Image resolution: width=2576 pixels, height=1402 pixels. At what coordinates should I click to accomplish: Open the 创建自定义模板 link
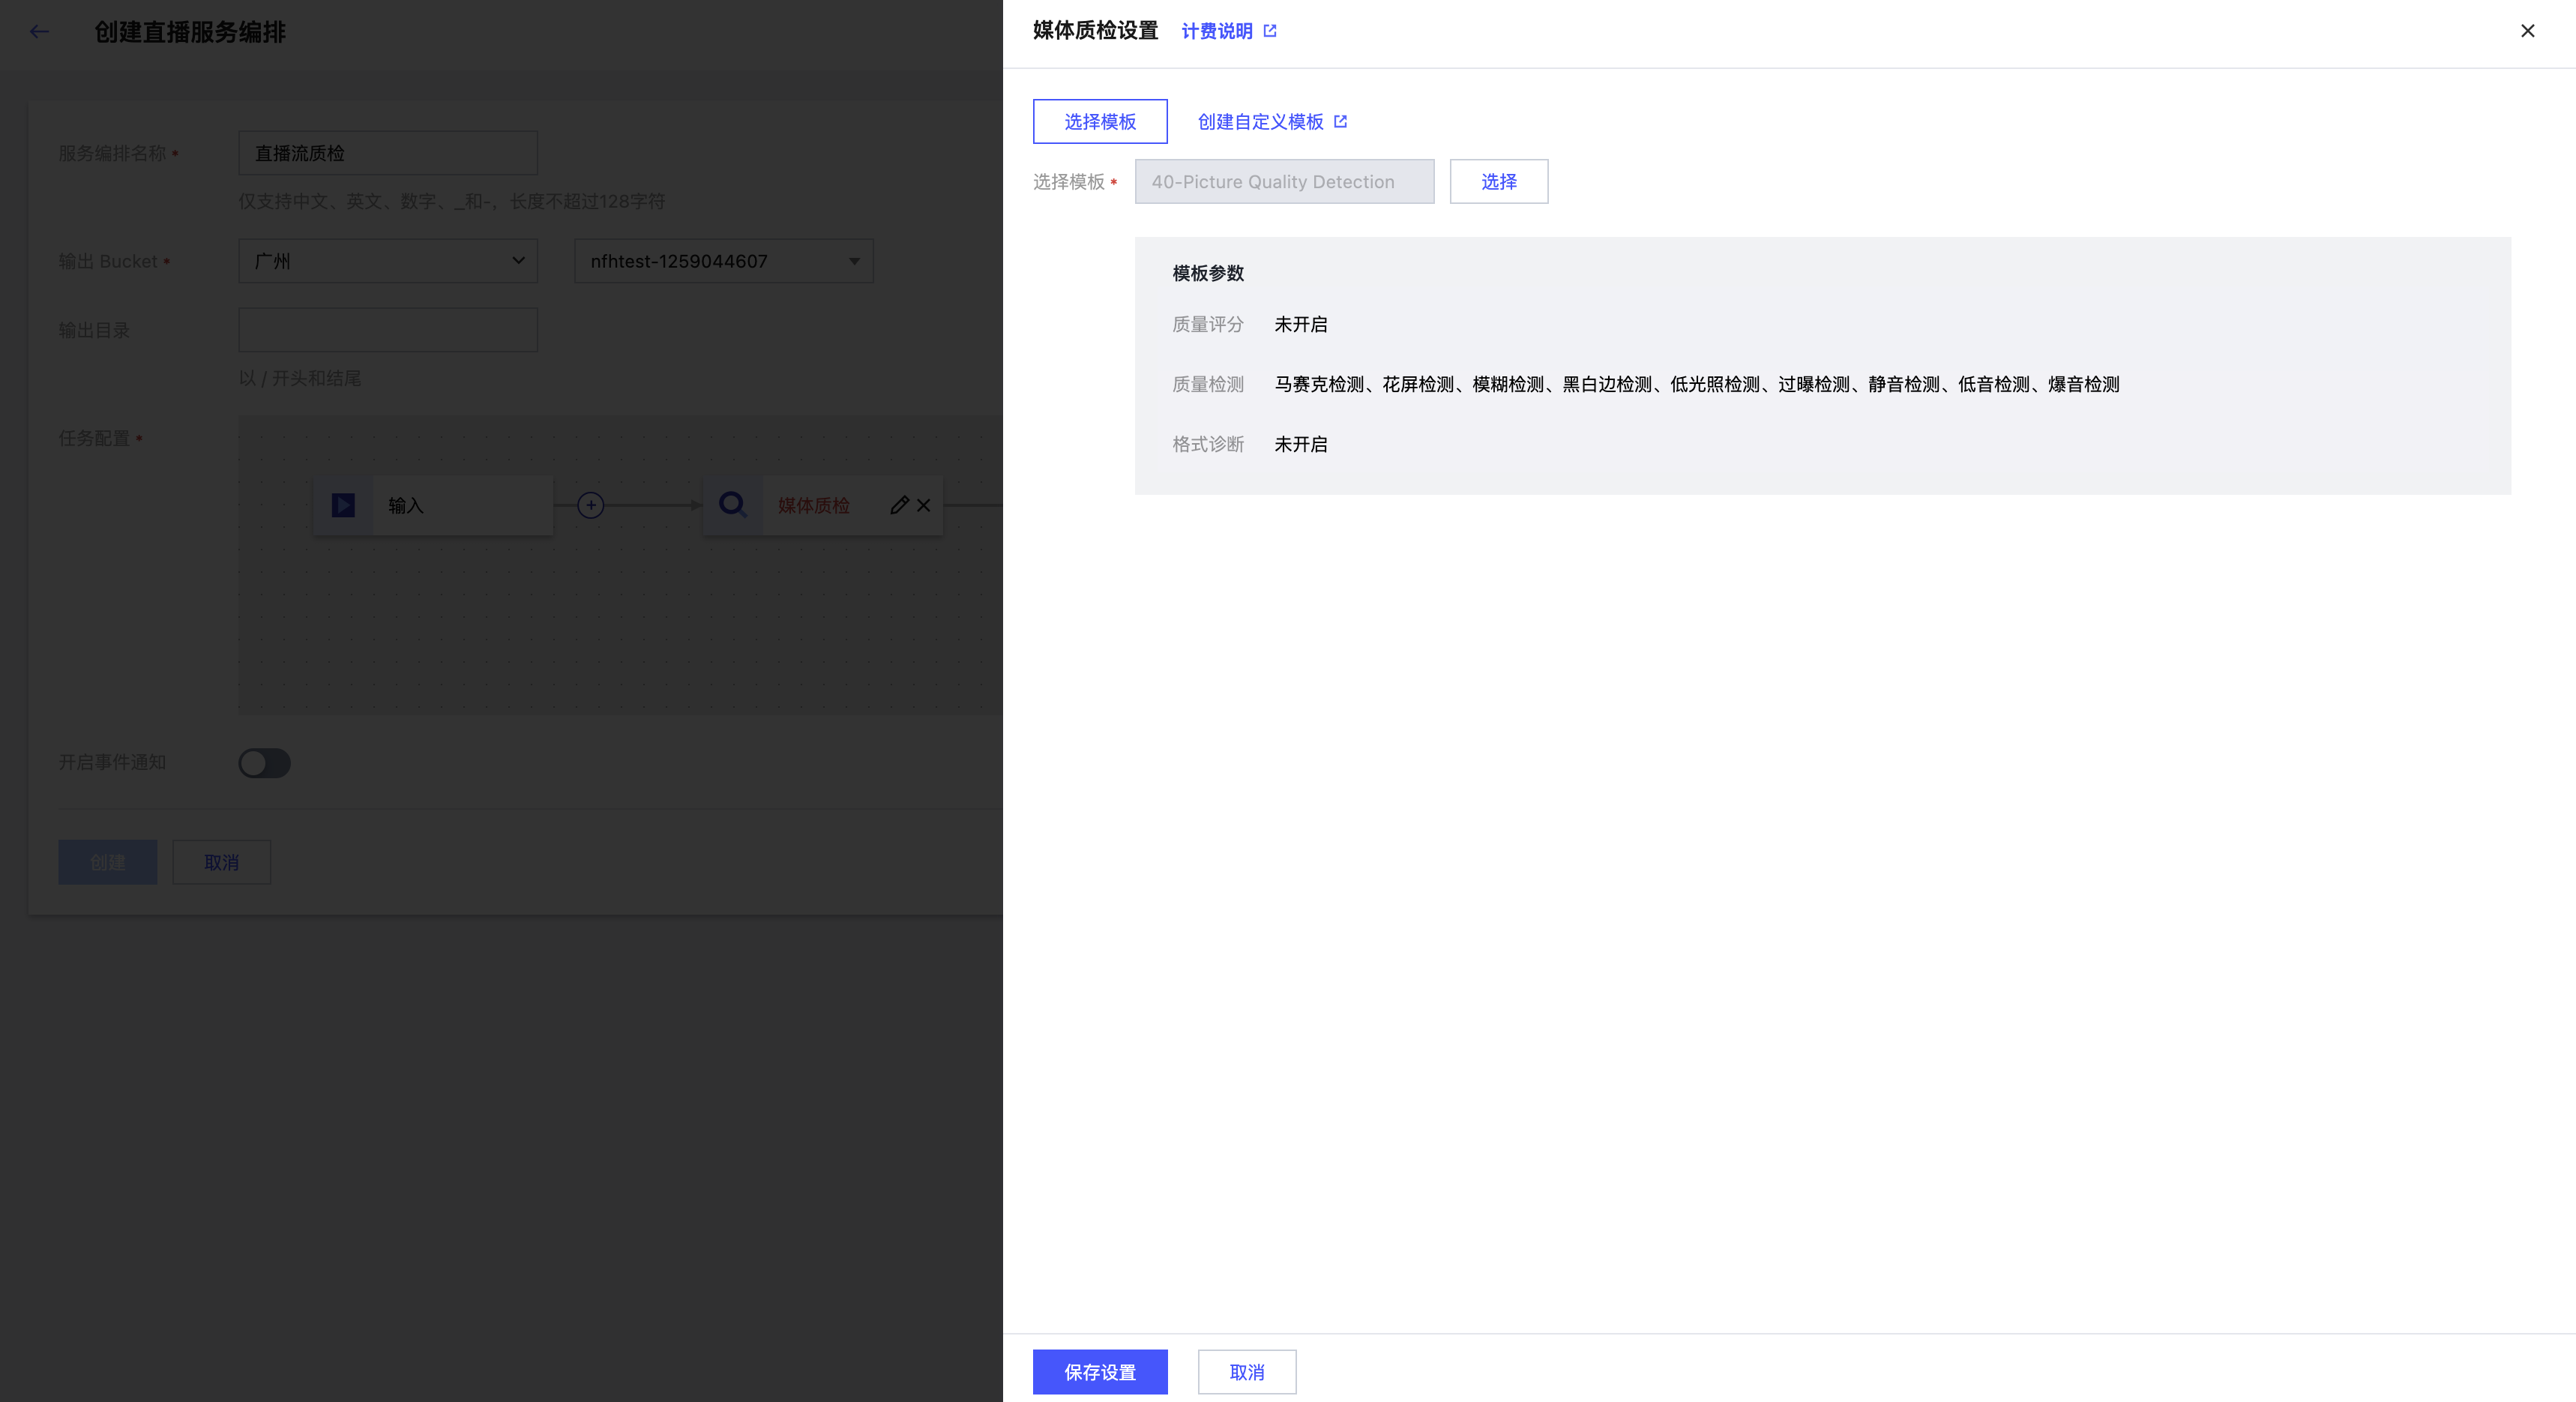1260,121
